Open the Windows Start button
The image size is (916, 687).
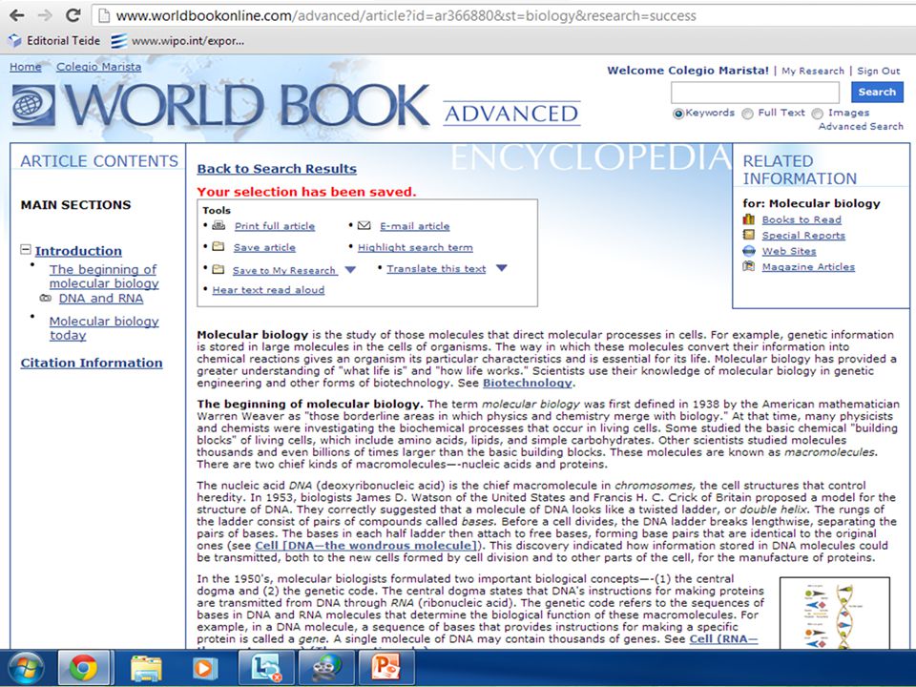tap(26, 668)
